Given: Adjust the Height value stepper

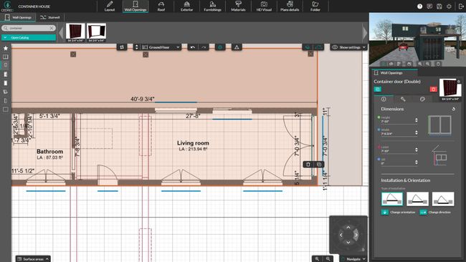Looking at the screenshot, I should 417,120.
